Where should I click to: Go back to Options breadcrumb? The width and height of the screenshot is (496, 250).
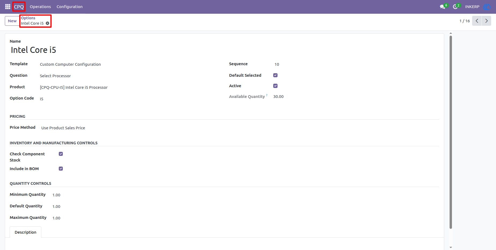tap(28, 18)
